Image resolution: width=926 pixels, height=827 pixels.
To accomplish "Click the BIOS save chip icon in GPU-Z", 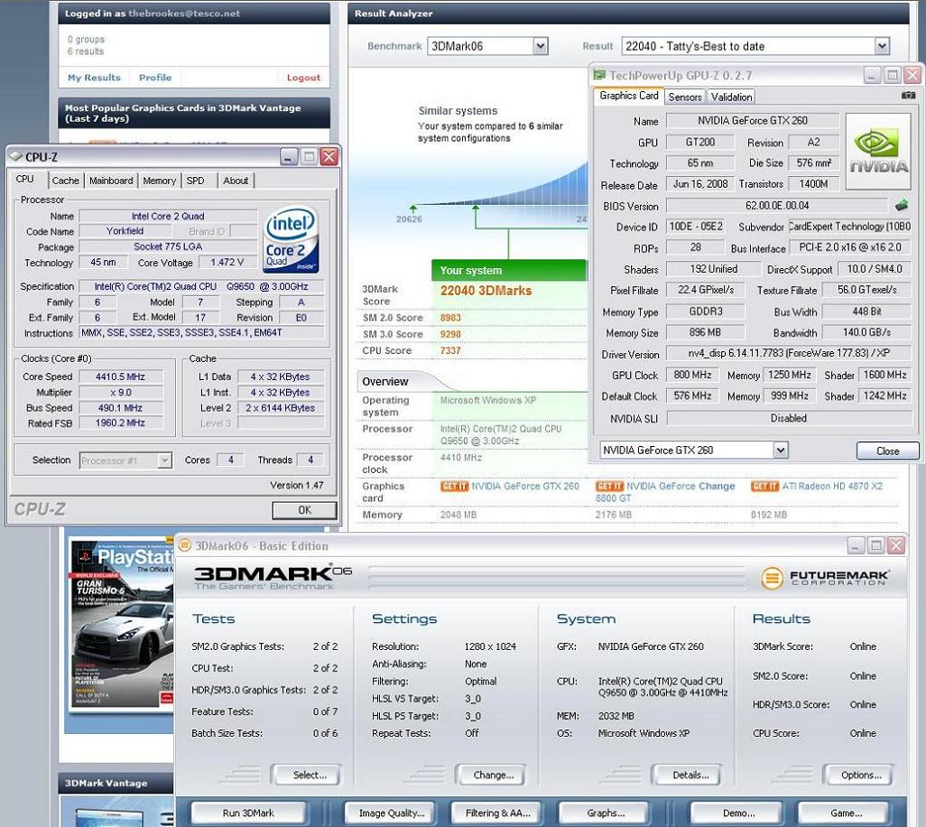I will point(902,206).
